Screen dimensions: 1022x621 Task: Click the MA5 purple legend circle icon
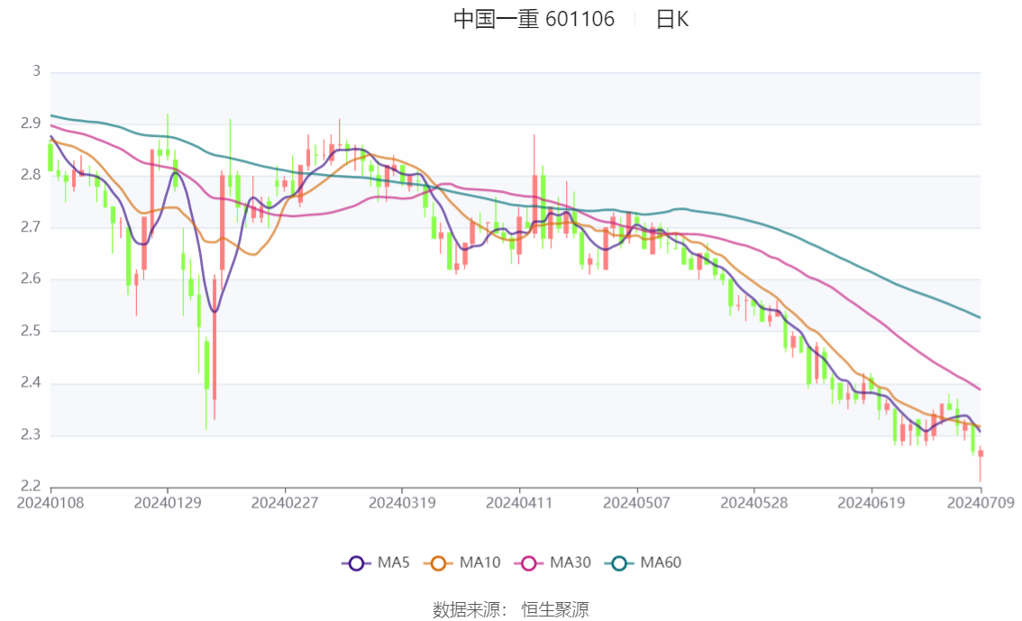click(356, 563)
